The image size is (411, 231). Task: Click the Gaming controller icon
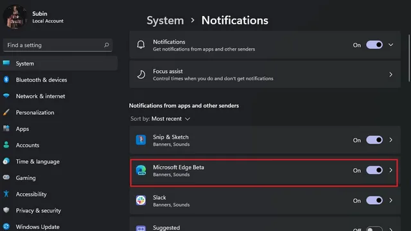[6, 177]
